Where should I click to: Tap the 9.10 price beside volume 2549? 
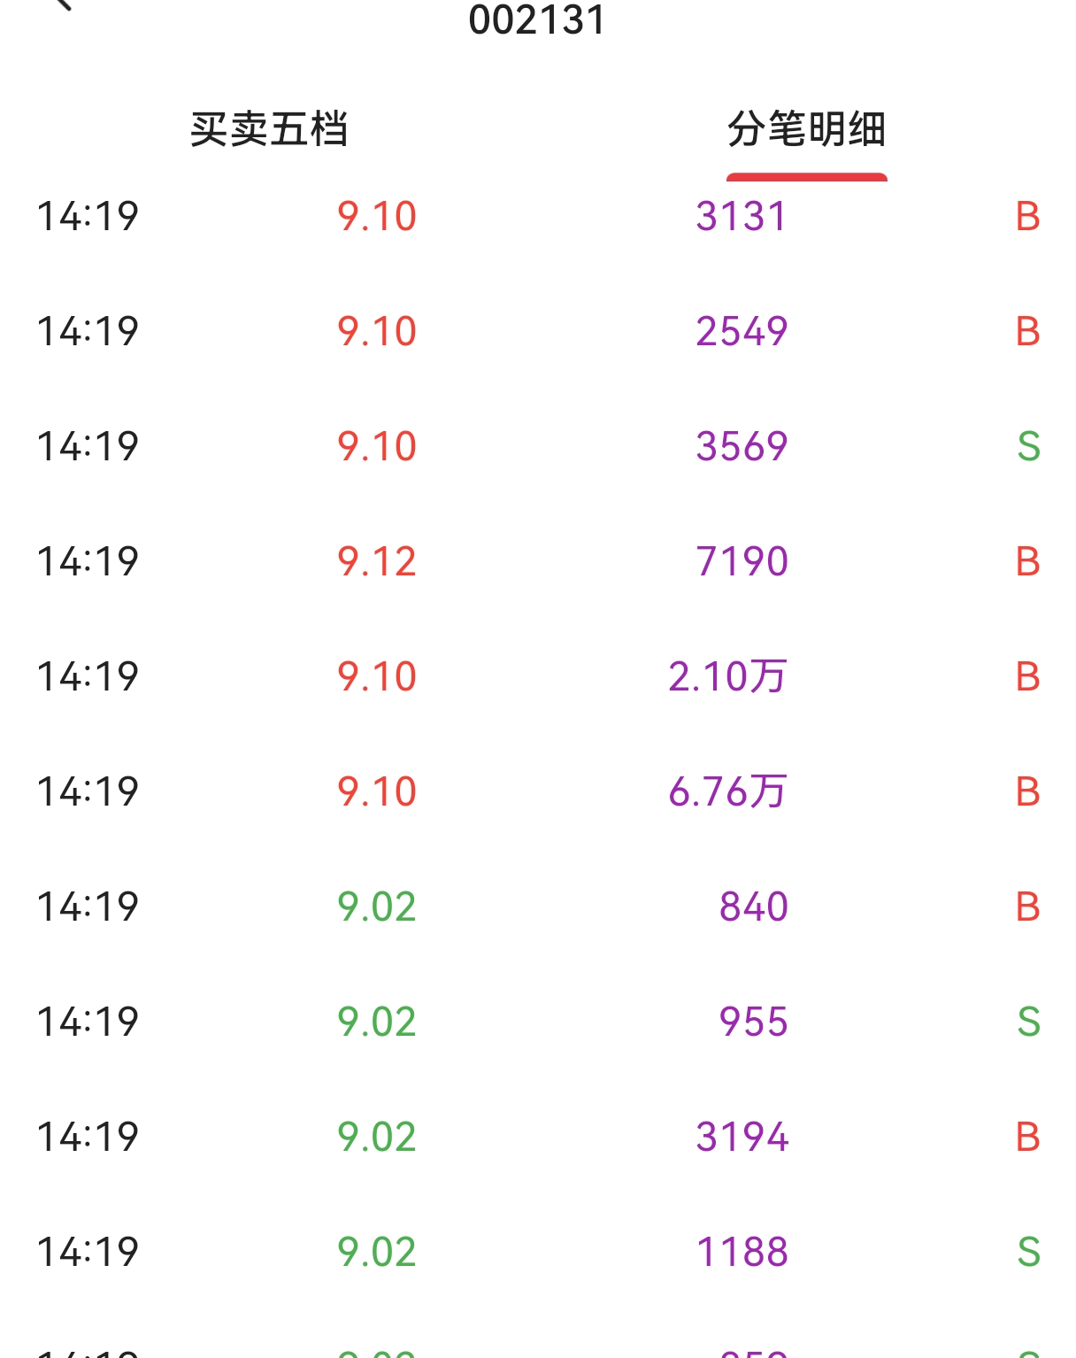click(377, 332)
